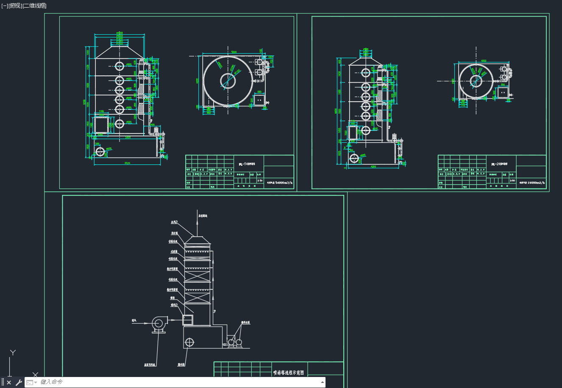Select the PL-24 title block label
562x388 pixels.
pos(500,164)
